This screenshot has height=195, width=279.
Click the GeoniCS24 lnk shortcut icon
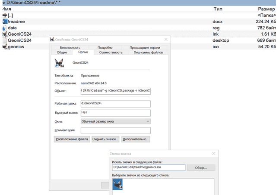5,34
